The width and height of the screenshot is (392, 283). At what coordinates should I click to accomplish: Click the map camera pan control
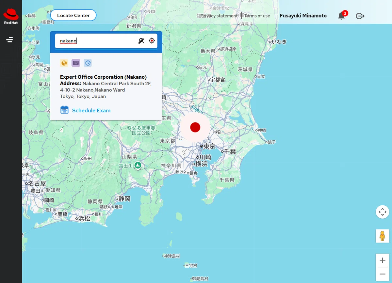point(382,212)
